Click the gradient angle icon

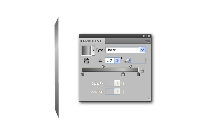pyautogui.click(x=100, y=60)
